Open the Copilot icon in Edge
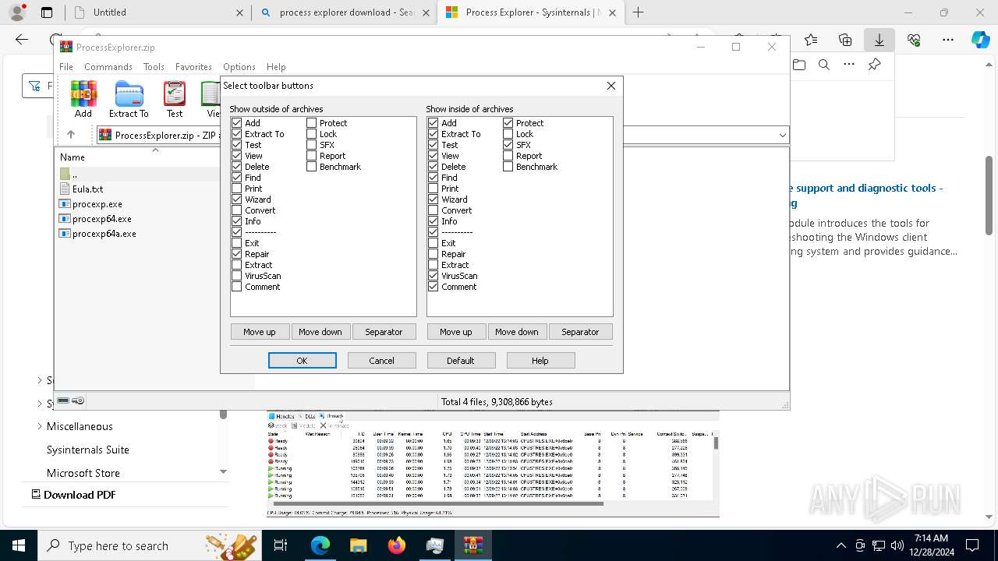 (981, 40)
